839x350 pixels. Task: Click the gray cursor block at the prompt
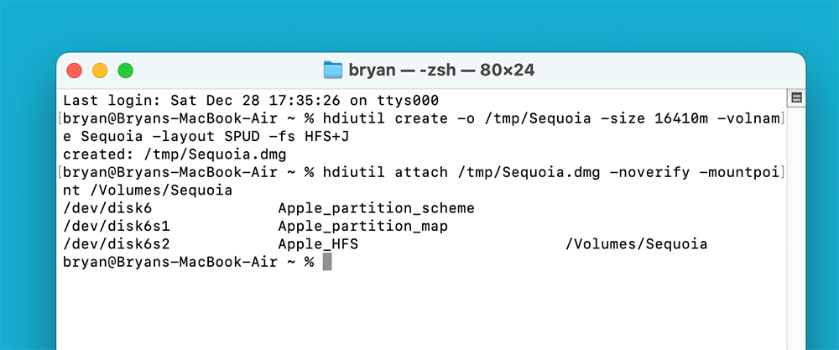pos(327,262)
